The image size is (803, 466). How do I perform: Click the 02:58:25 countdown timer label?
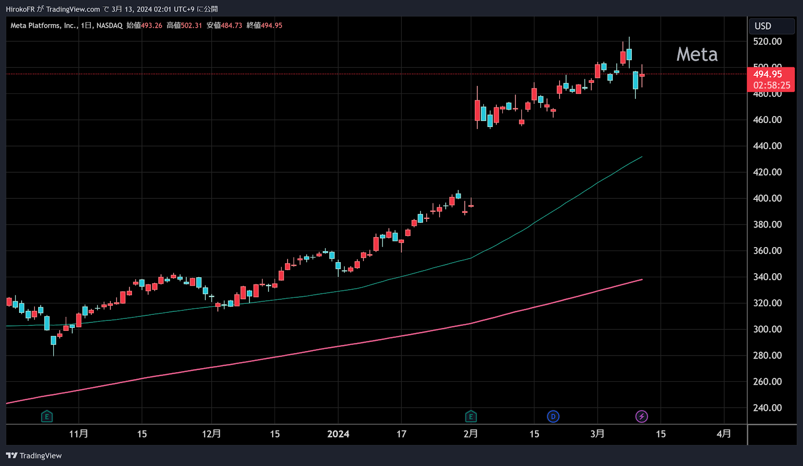coord(771,85)
